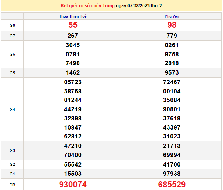Open the Thừa Thiên Huế province link

coord(73,16)
